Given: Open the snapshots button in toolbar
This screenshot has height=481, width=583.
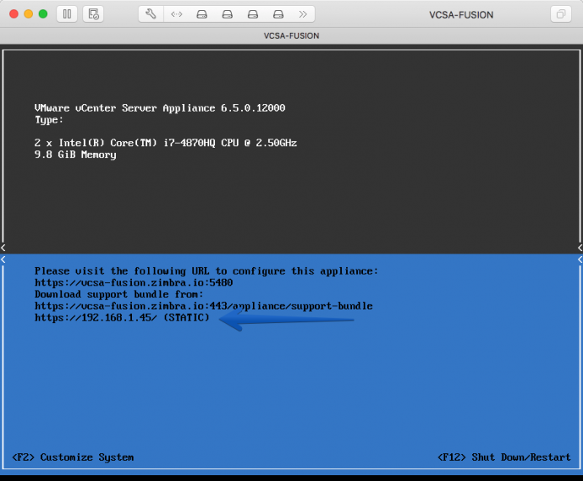Looking at the screenshot, I should tap(93, 14).
